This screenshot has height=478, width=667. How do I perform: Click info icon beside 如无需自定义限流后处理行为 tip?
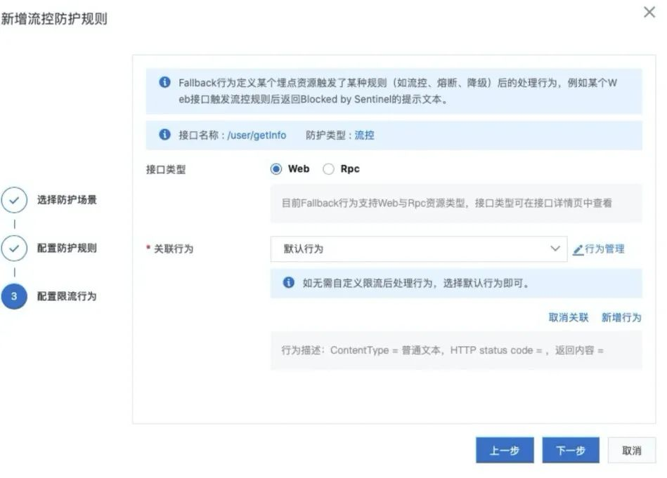(x=288, y=283)
